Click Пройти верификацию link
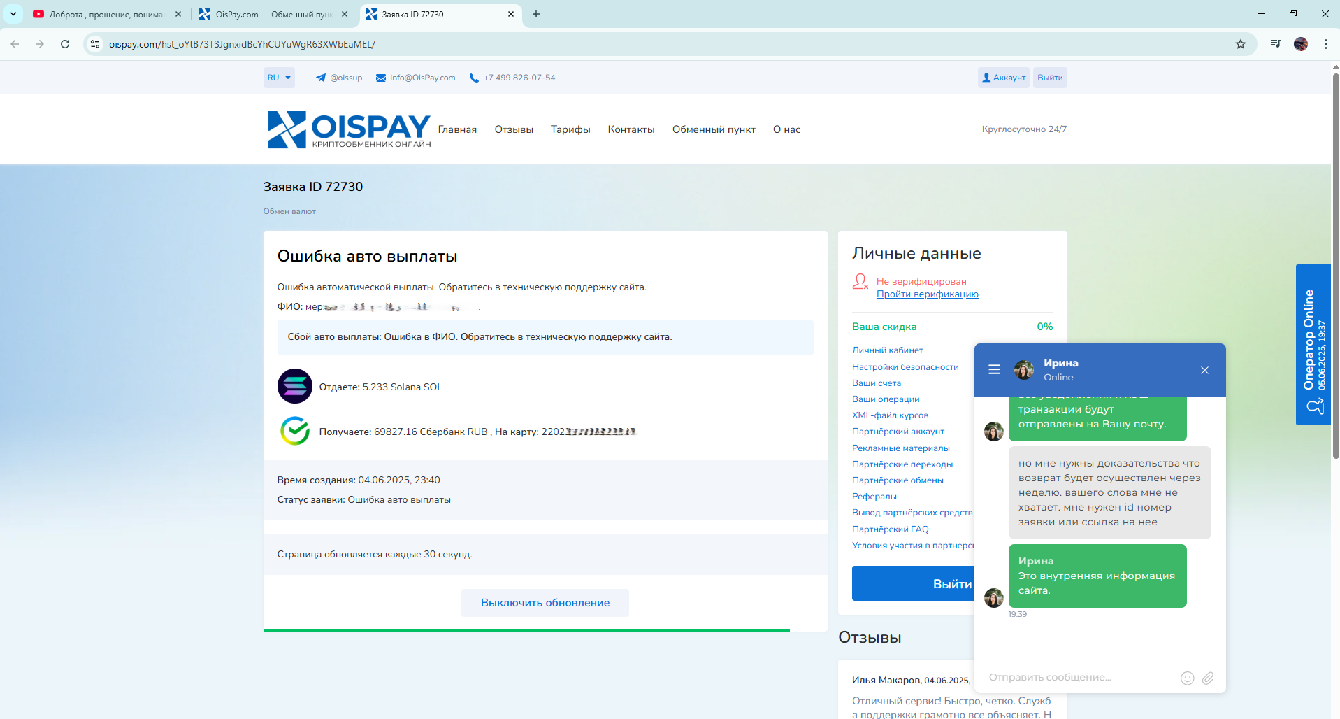 pyautogui.click(x=928, y=294)
